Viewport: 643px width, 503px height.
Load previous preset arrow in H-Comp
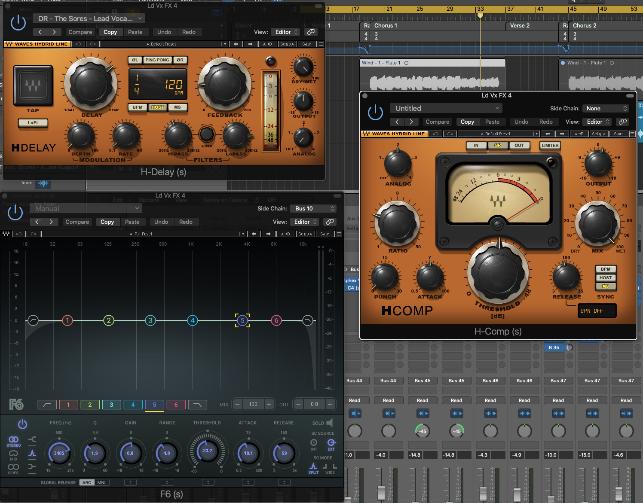pos(548,134)
